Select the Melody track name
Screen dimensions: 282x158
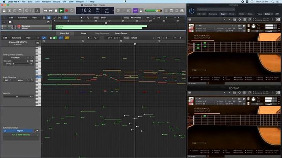[25, 28]
